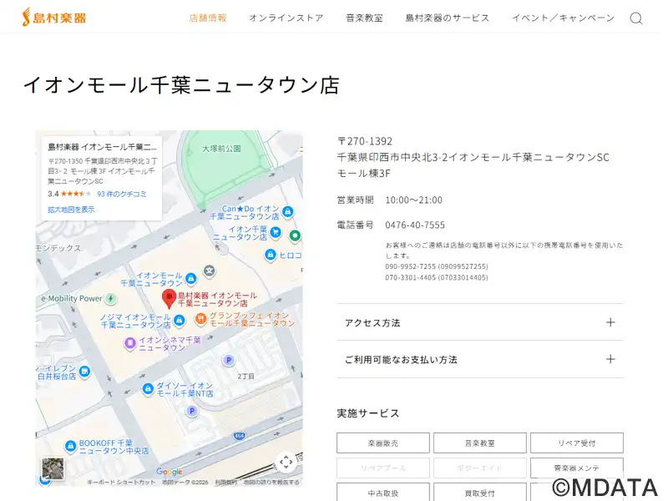Click イオンモール千葉ニュータウン店 page heading
Screen dimensions: 668x501
[x=181, y=85]
